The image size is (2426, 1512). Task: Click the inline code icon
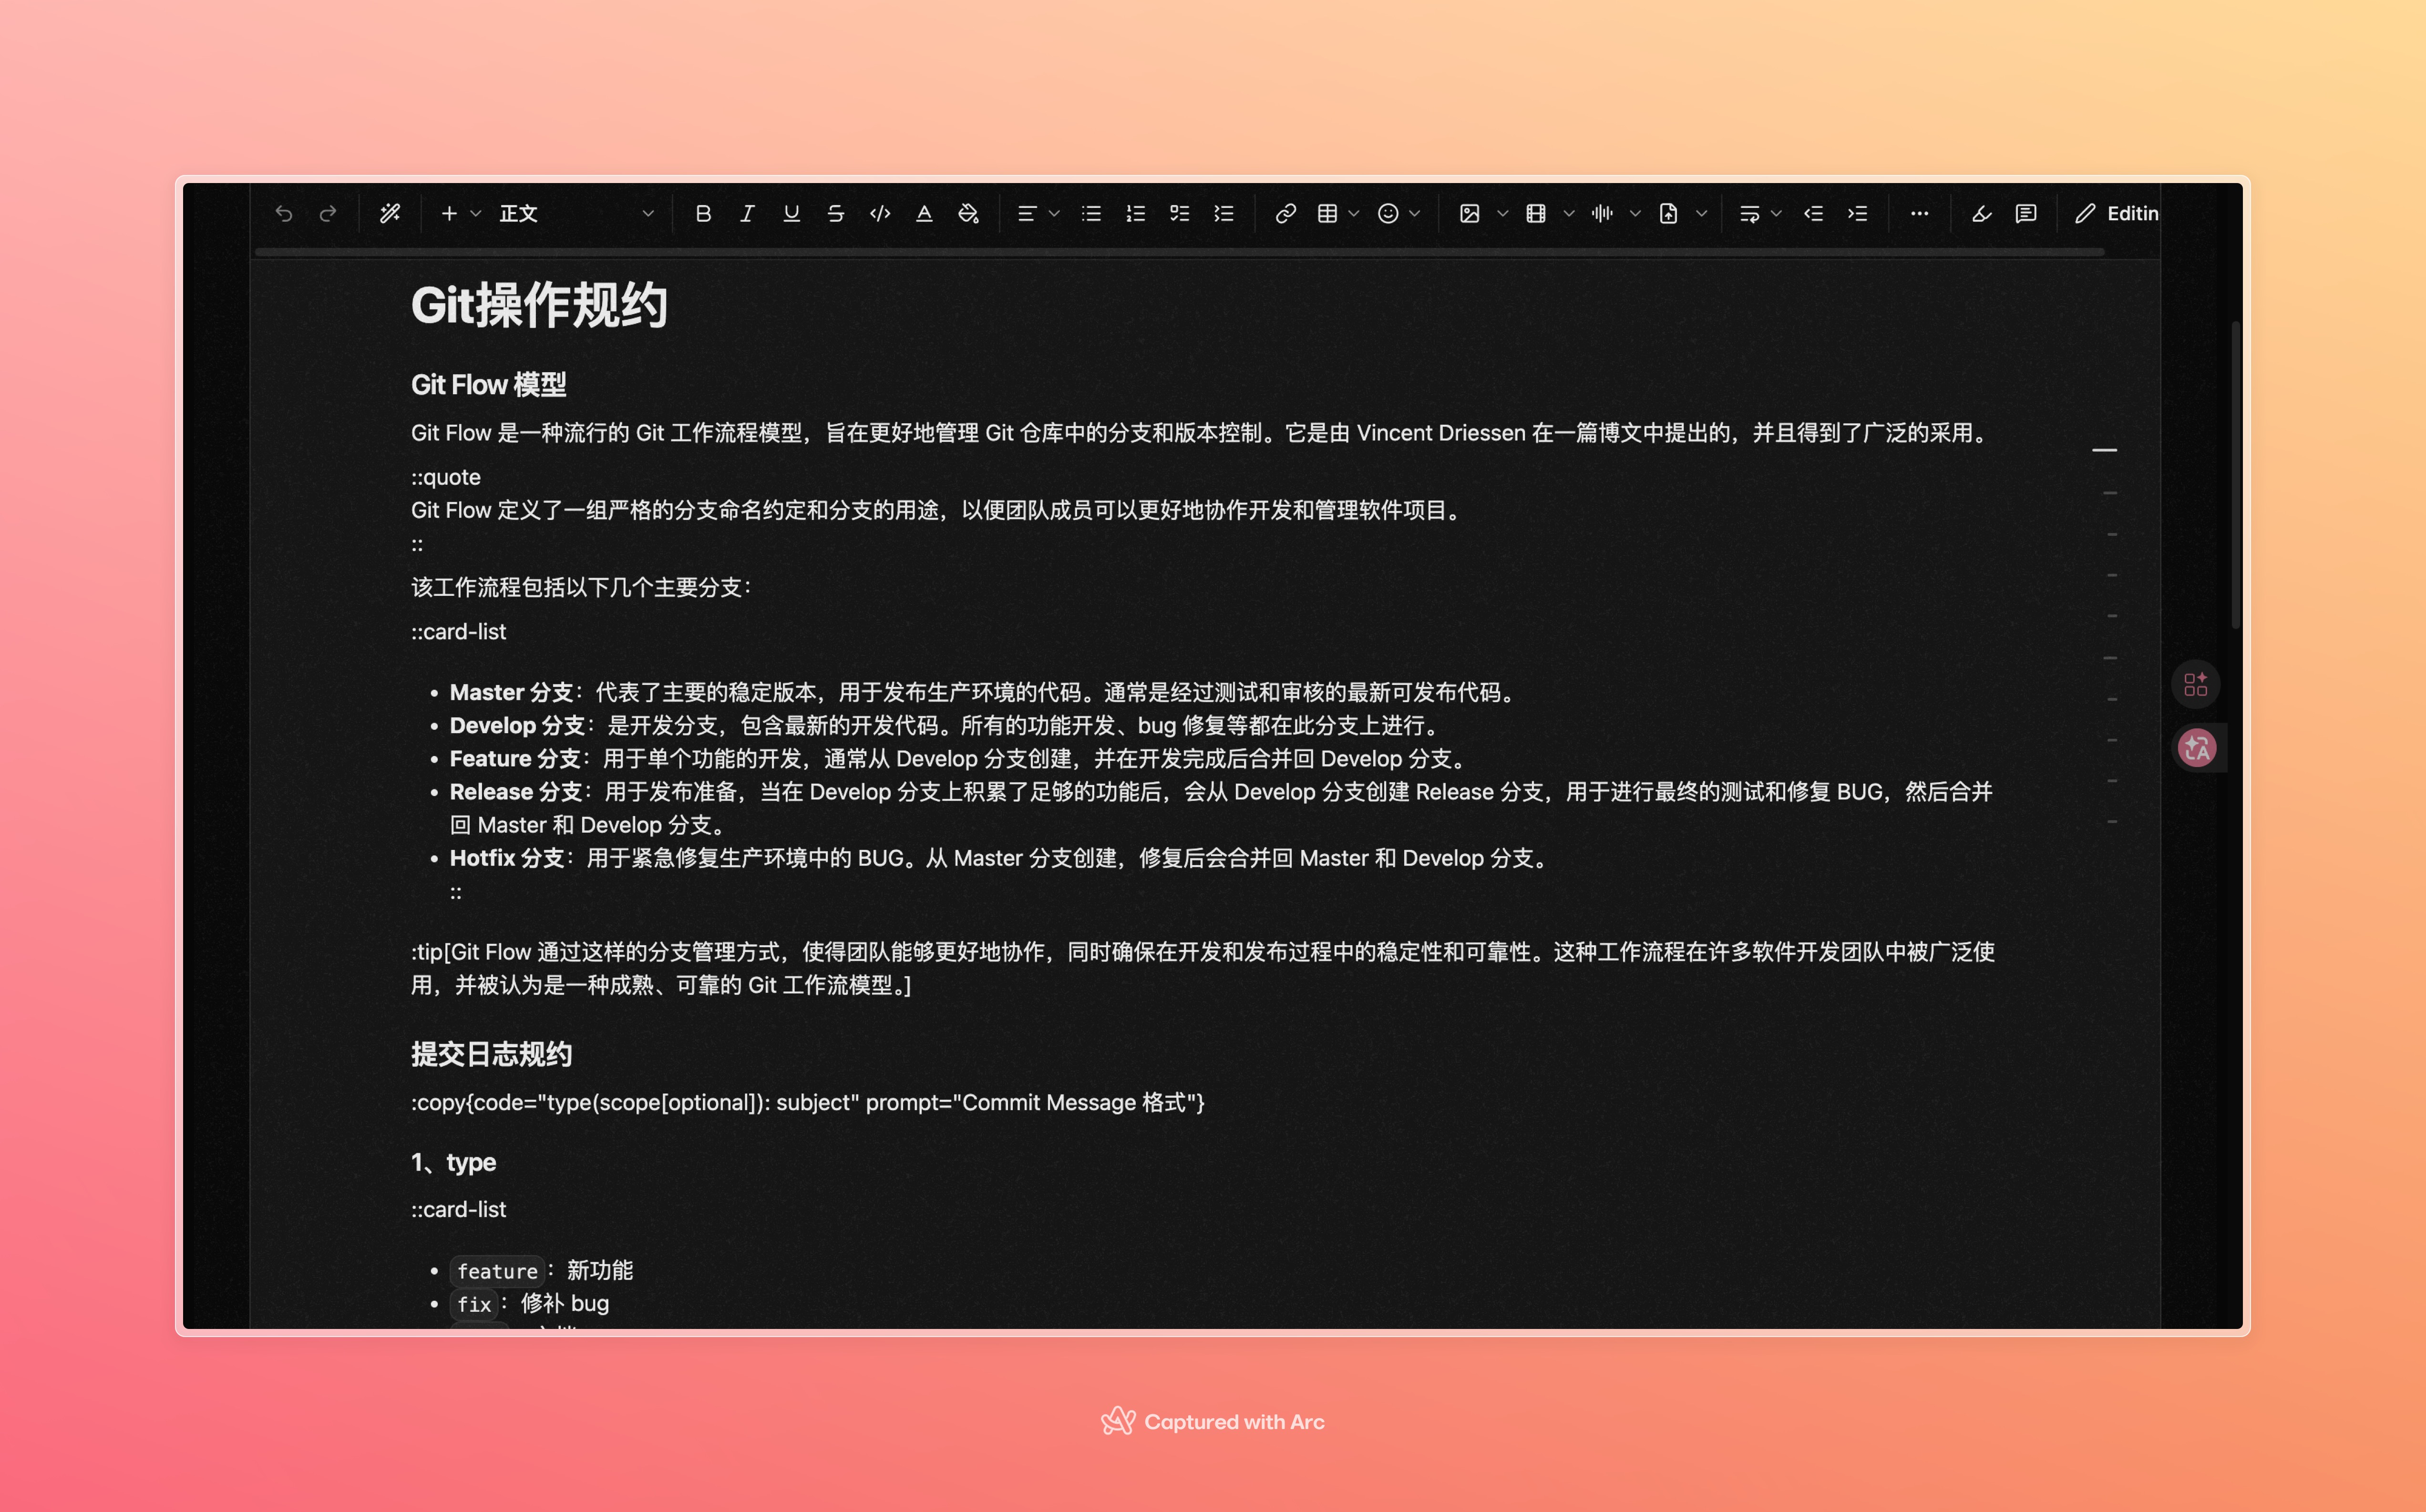coord(880,213)
